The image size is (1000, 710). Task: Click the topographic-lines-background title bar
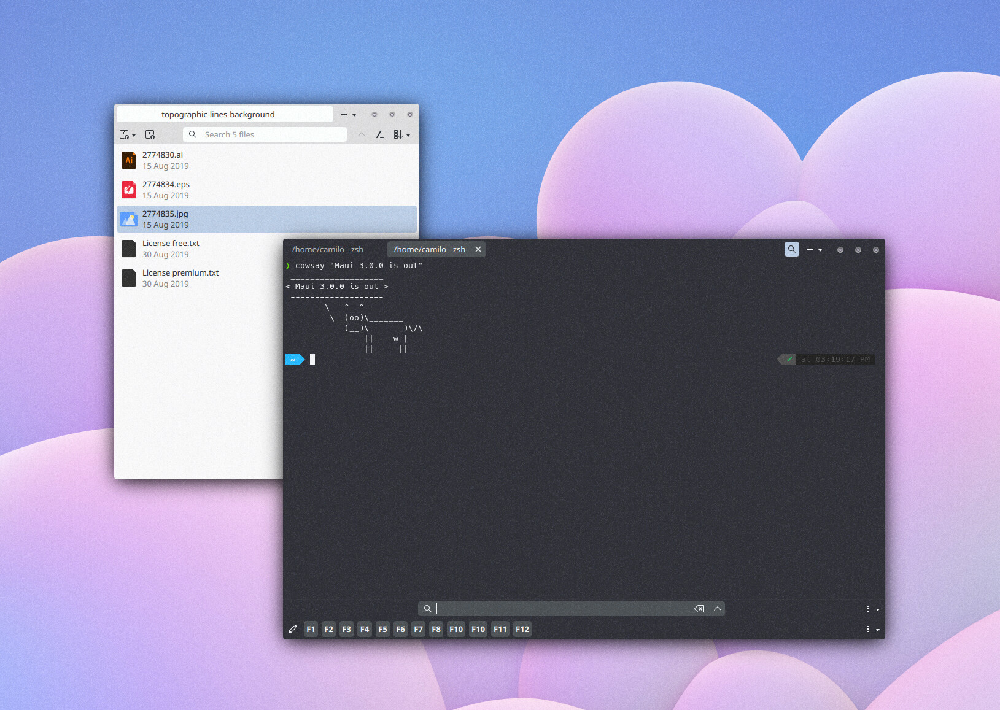(x=225, y=114)
